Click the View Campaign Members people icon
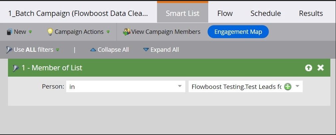The height and width of the screenshot is (135, 336). coord(126,32)
